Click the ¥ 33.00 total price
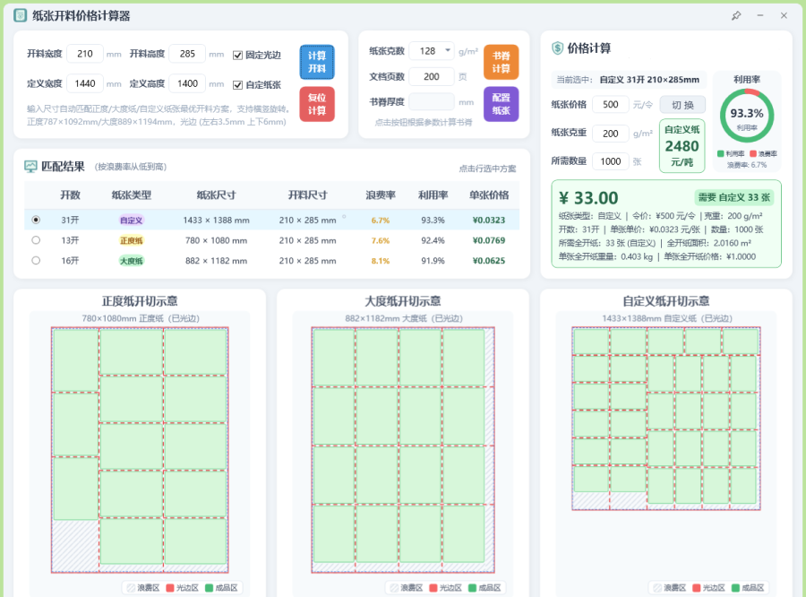 point(588,198)
